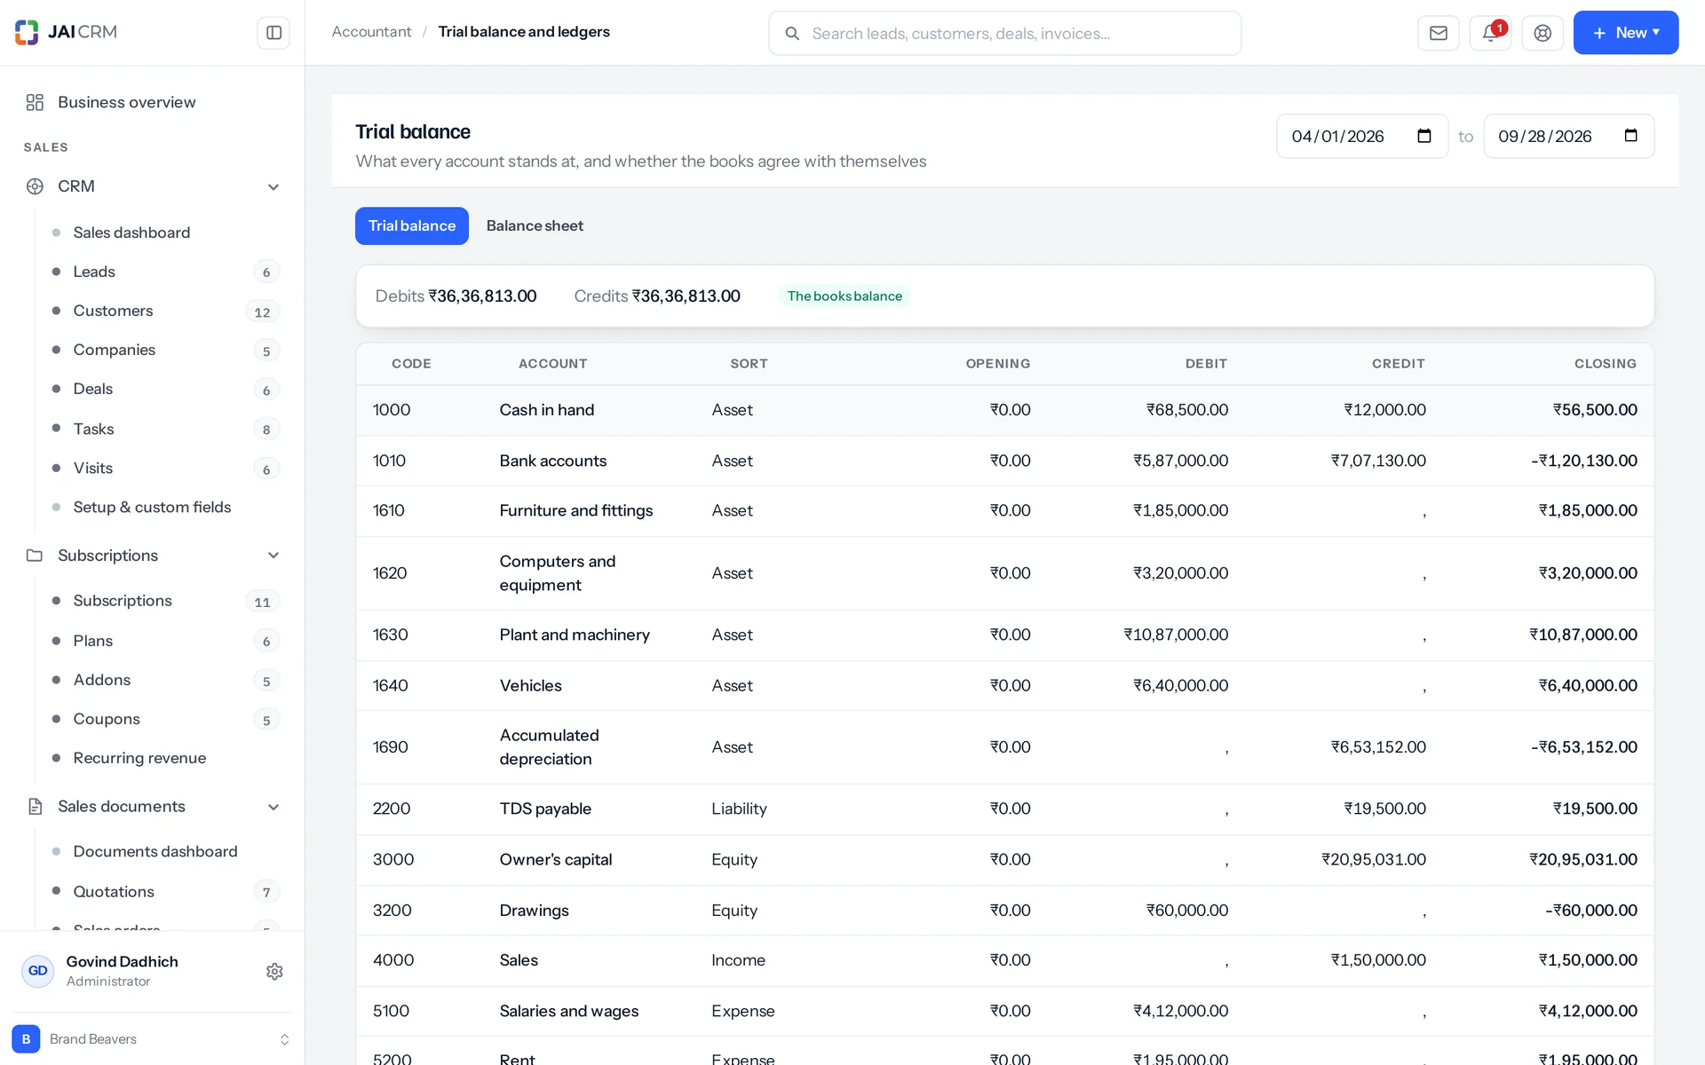Click Owner's capital closing ₹20,95,031.00
Screen dimensions: 1705x1065
point(1582,859)
